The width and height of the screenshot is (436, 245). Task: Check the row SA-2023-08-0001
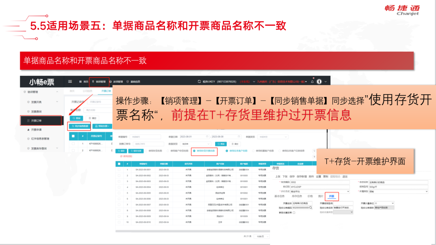pyautogui.click(x=119, y=170)
